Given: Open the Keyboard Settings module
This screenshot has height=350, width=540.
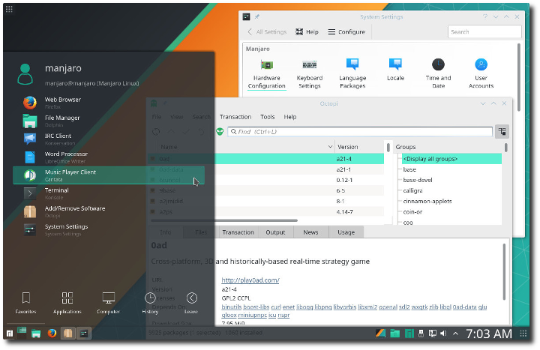Looking at the screenshot, I should [x=309, y=72].
